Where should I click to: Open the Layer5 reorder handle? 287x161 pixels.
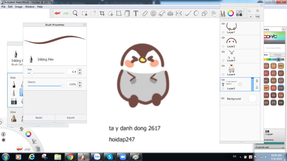click(257, 81)
